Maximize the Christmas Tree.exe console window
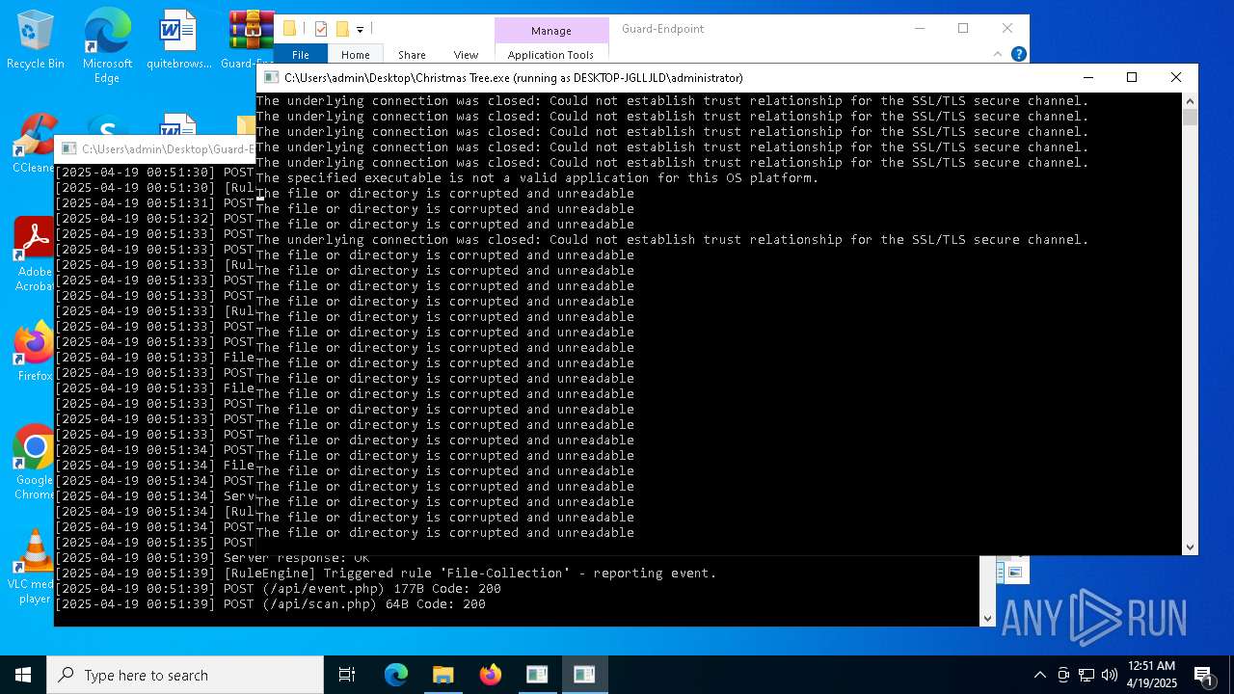Image resolution: width=1234 pixels, height=694 pixels. [1132, 77]
